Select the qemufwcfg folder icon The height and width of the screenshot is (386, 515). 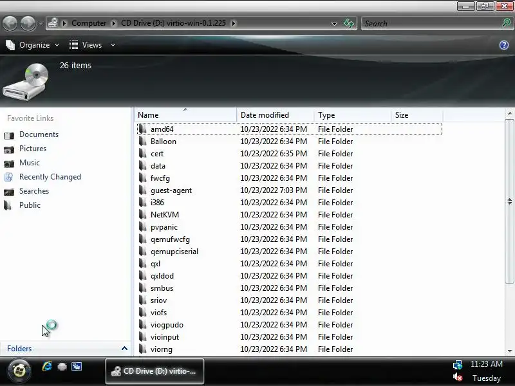click(x=142, y=239)
